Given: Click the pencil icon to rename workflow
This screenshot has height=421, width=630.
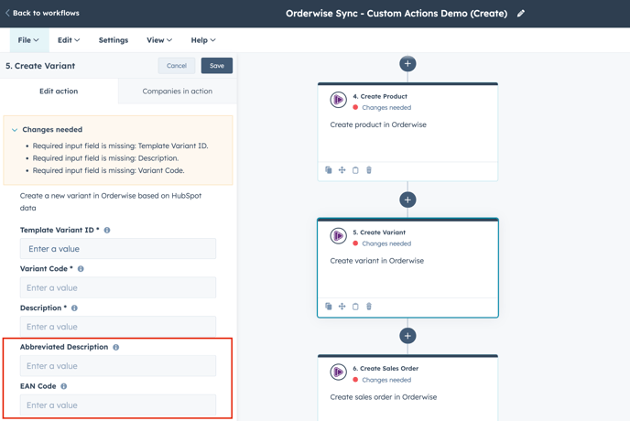Looking at the screenshot, I should [521, 13].
